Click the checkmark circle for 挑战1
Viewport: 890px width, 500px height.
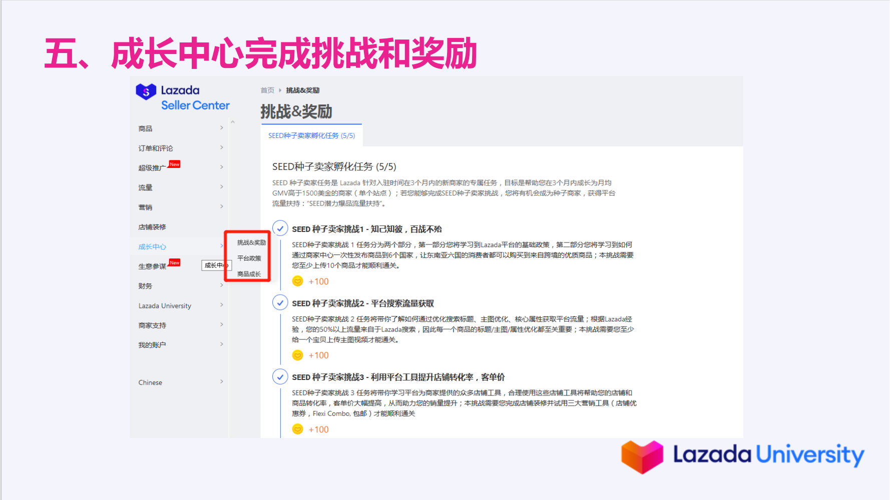pos(280,228)
